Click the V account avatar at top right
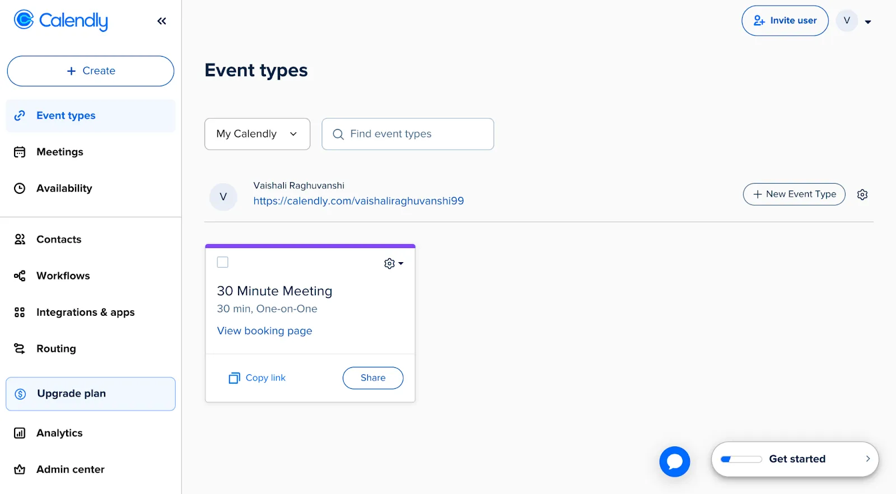 (847, 21)
